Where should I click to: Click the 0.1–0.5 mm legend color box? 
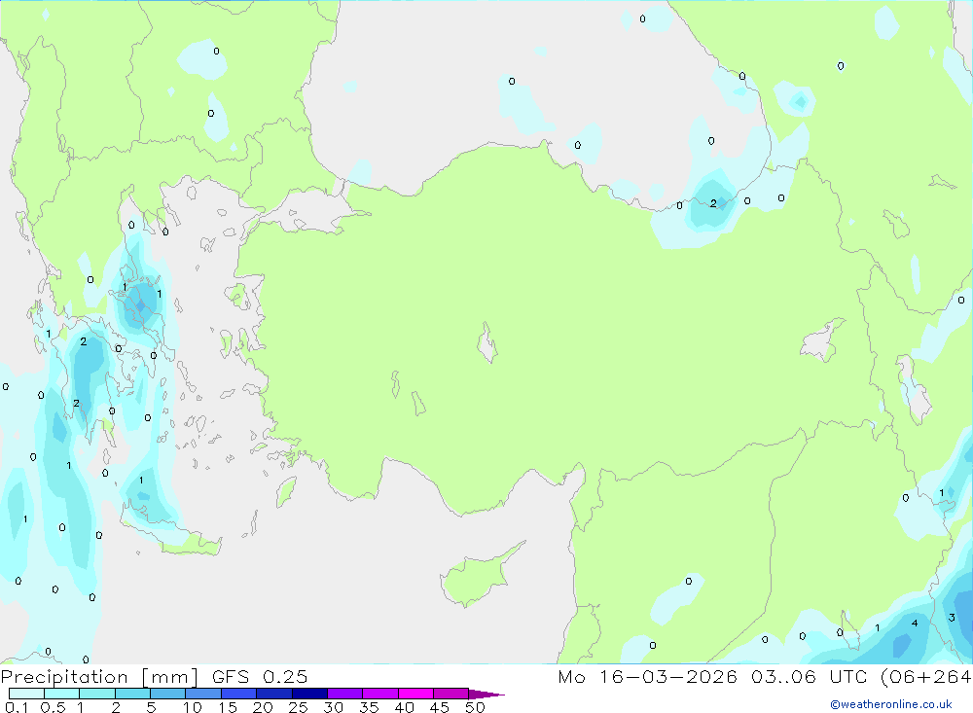pyautogui.click(x=26, y=694)
